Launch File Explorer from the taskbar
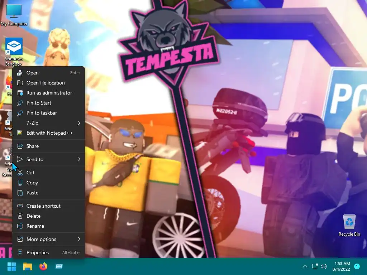Screen dimensions: 367x275 pyautogui.click(x=27, y=266)
